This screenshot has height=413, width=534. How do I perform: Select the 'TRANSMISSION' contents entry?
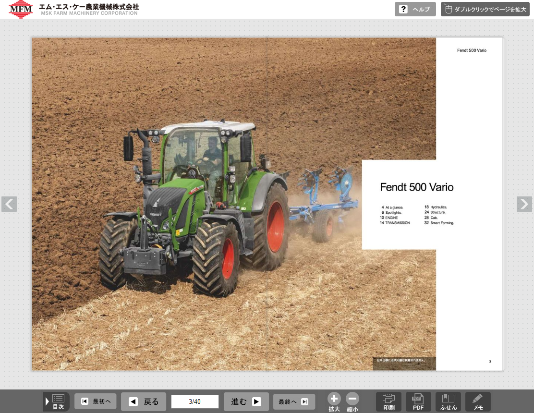pos(395,223)
